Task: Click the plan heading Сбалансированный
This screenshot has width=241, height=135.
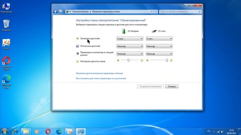Action: point(111,20)
